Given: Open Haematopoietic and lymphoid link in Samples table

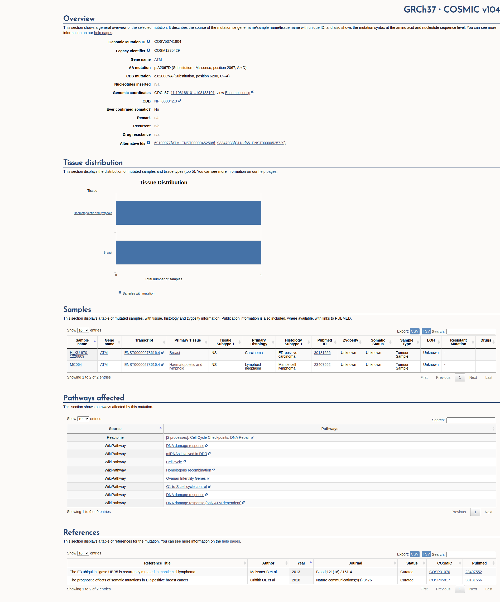Looking at the screenshot, I should [x=186, y=366].
